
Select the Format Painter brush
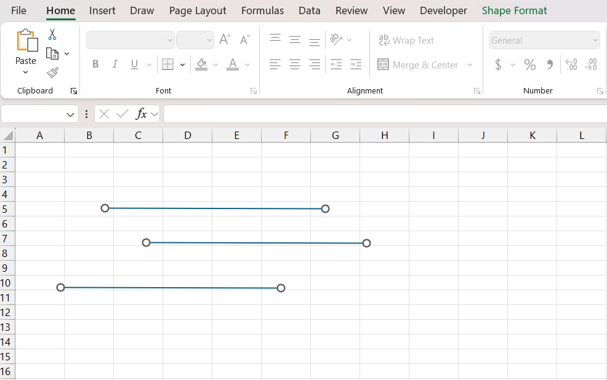[x=52, y=73]
